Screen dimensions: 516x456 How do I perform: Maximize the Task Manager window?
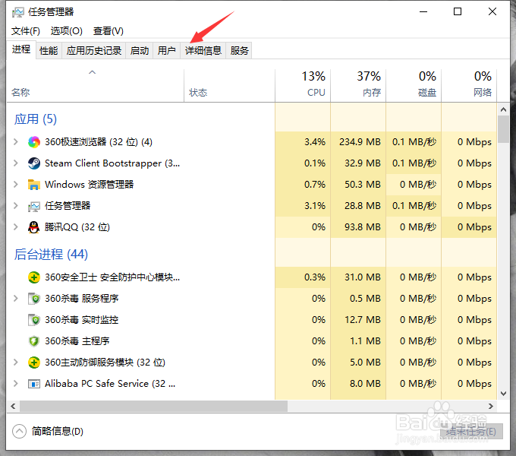[x=458, y=12]
